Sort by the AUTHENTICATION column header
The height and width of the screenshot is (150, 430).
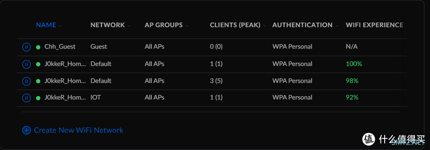pos(302,25)
